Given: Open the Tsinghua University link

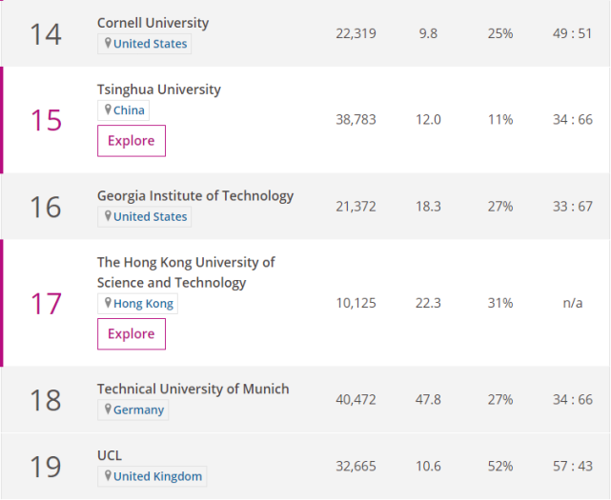Looking at the screenshot, I should 158,90.
